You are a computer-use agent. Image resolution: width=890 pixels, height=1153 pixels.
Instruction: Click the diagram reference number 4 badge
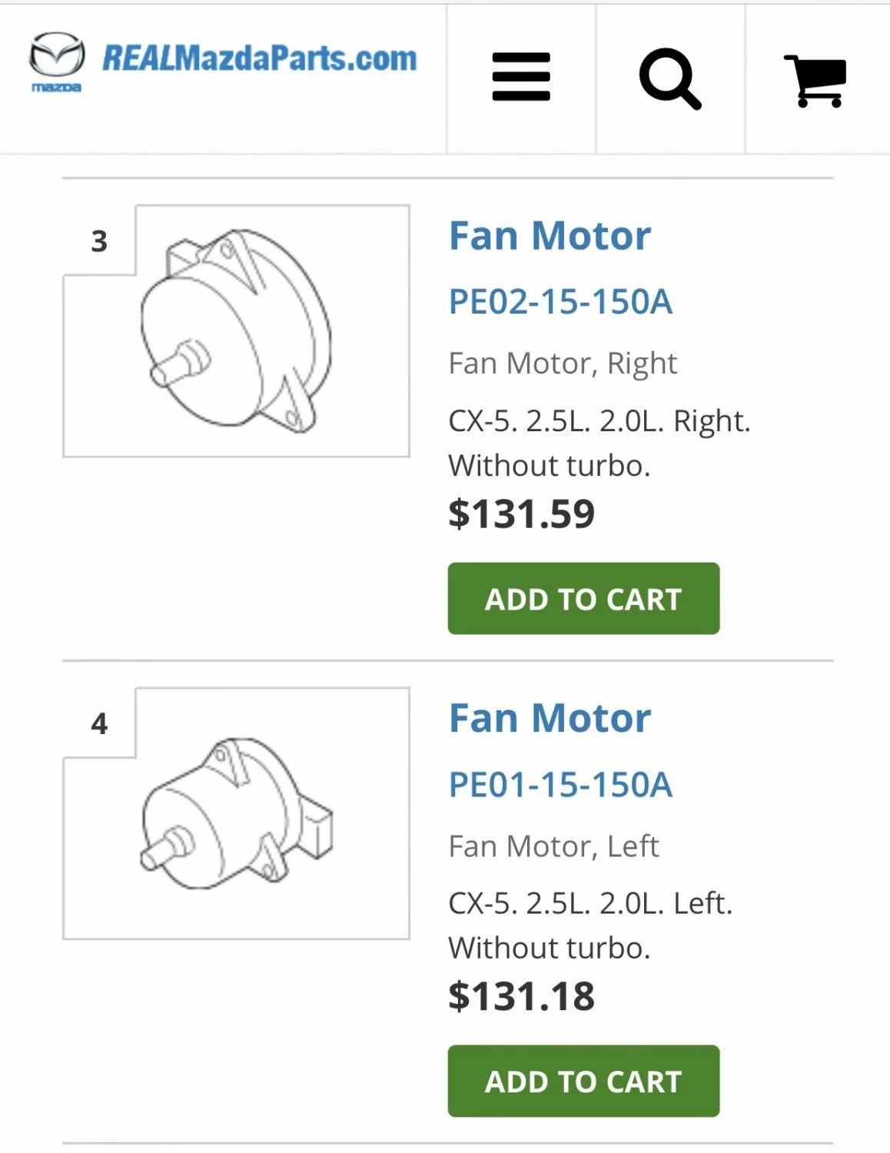pyautogui.click(x=99, y=723)
